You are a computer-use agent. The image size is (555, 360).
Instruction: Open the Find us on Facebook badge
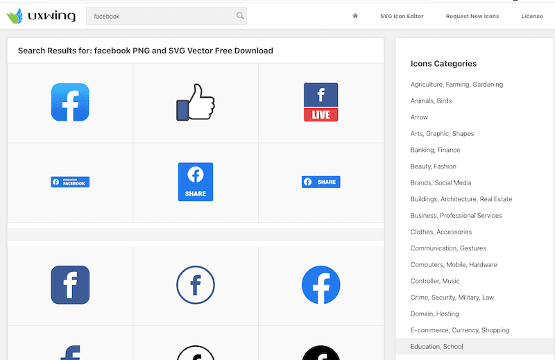click(x=70, y=182)
